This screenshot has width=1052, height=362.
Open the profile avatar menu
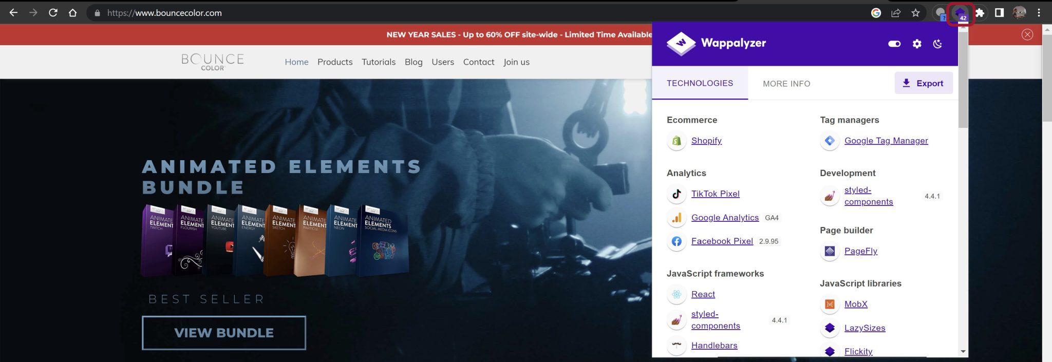pos(1019,13)
